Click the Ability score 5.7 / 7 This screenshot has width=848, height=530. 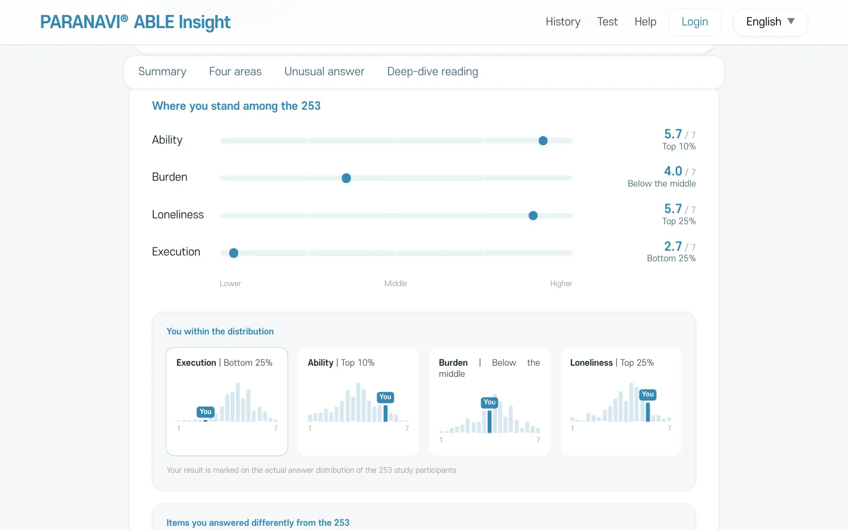(x=679, y=134)
